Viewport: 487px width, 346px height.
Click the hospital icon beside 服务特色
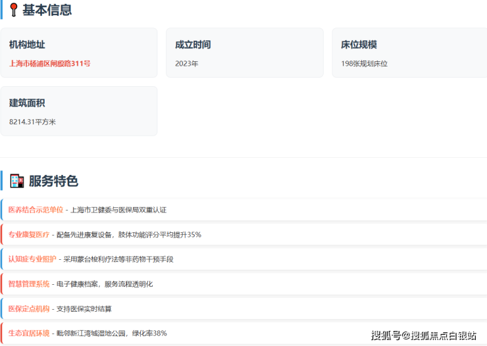[x=16, y=181]
